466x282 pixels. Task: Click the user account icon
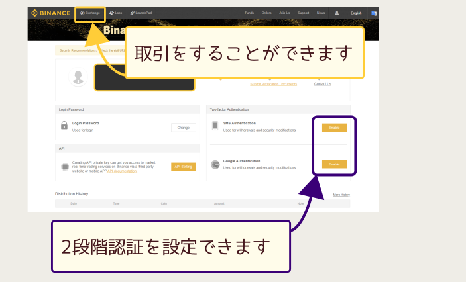click(x=337, y=13)
